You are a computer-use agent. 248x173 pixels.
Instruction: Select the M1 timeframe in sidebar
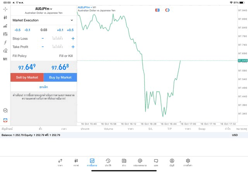(x=5, y=59)
